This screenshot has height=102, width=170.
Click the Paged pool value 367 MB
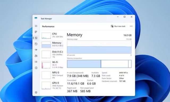[72, 91]
